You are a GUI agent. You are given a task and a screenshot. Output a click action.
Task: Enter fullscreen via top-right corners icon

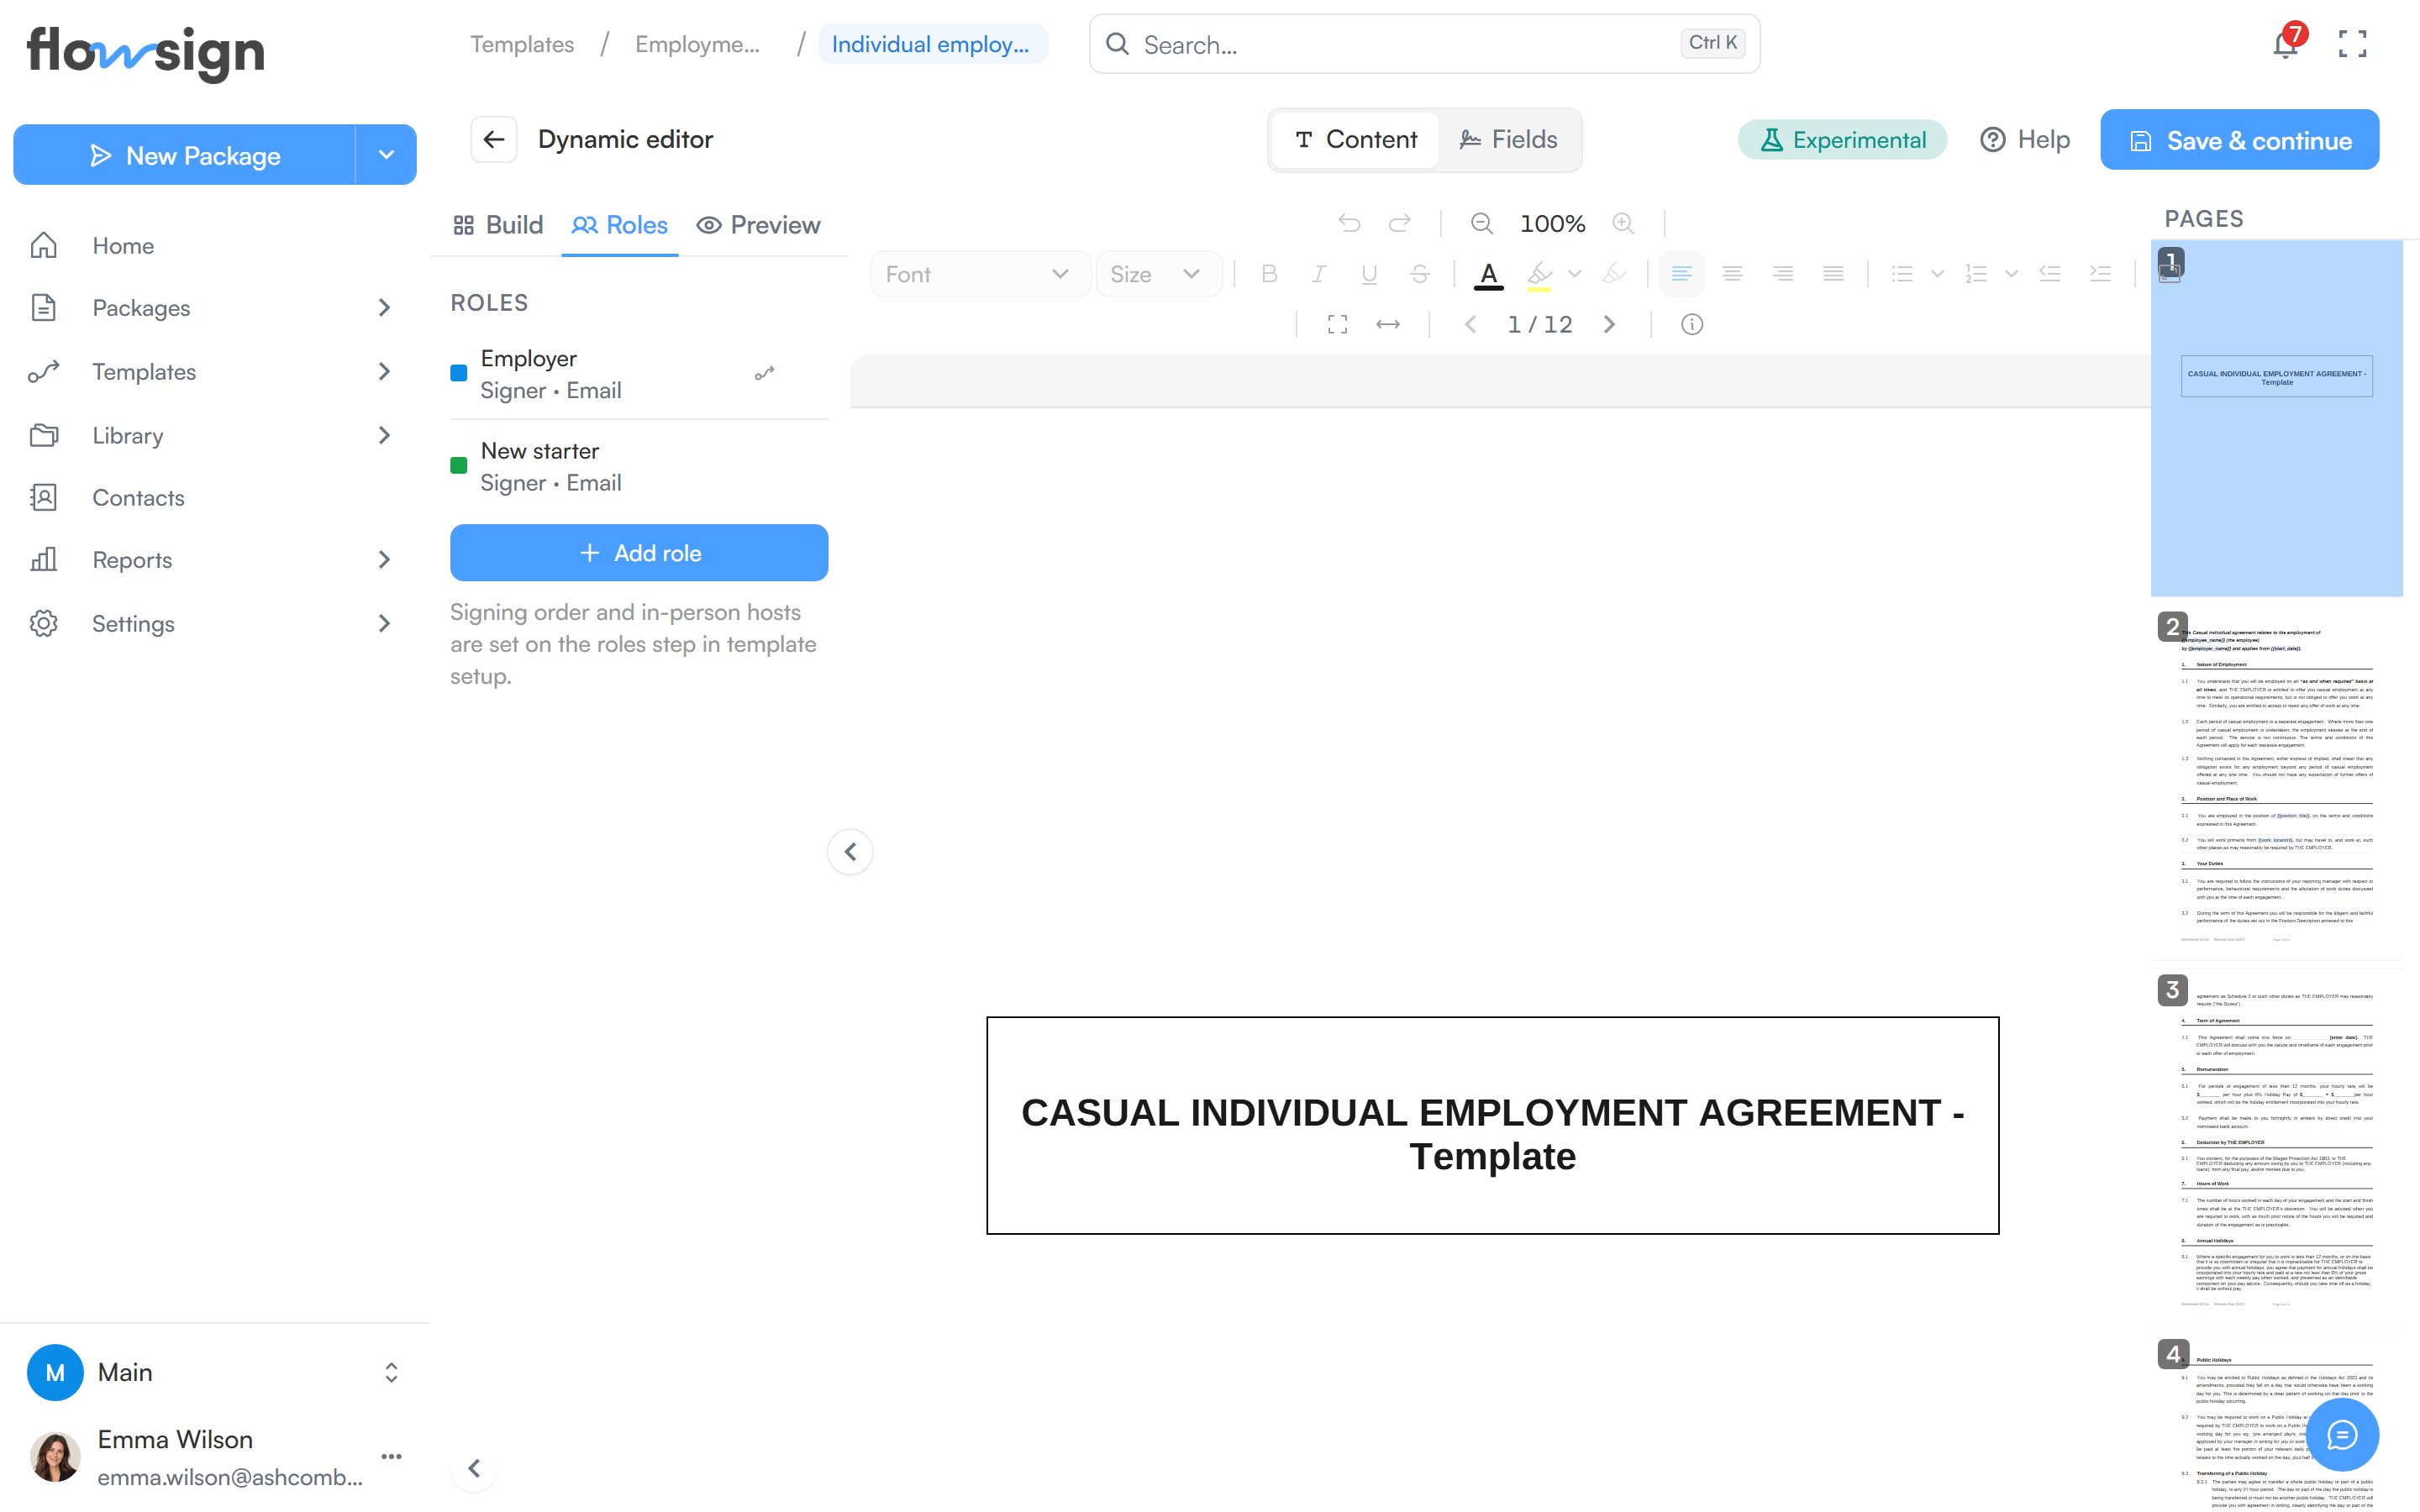[2352, 44]
